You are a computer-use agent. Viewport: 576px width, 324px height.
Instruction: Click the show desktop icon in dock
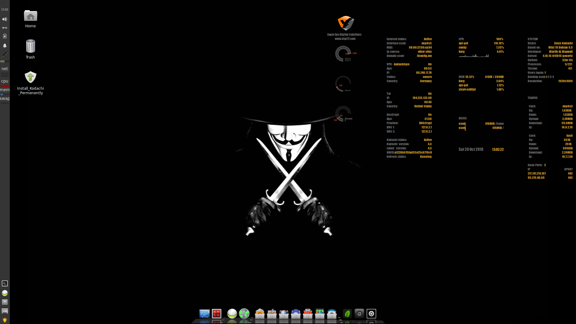point(205,314)
